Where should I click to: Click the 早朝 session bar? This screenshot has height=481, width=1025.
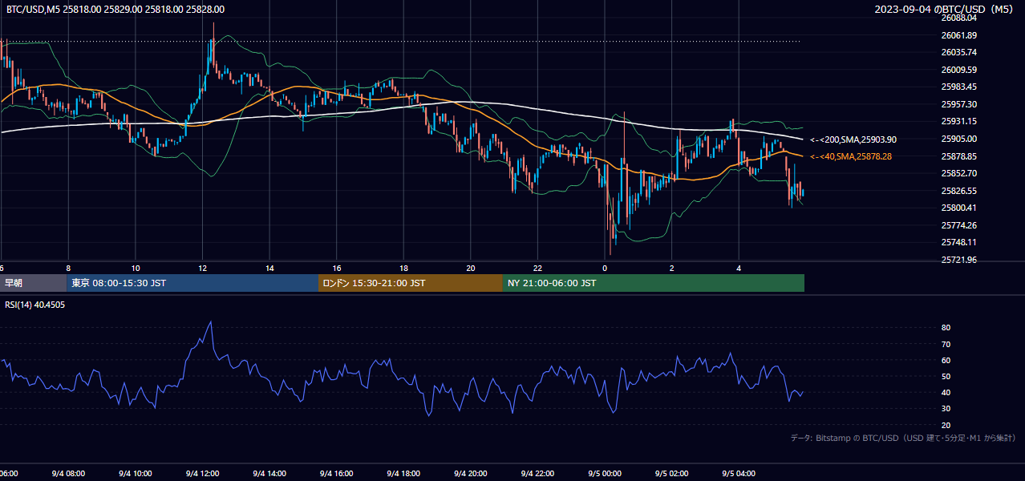[x=33, y=283]
